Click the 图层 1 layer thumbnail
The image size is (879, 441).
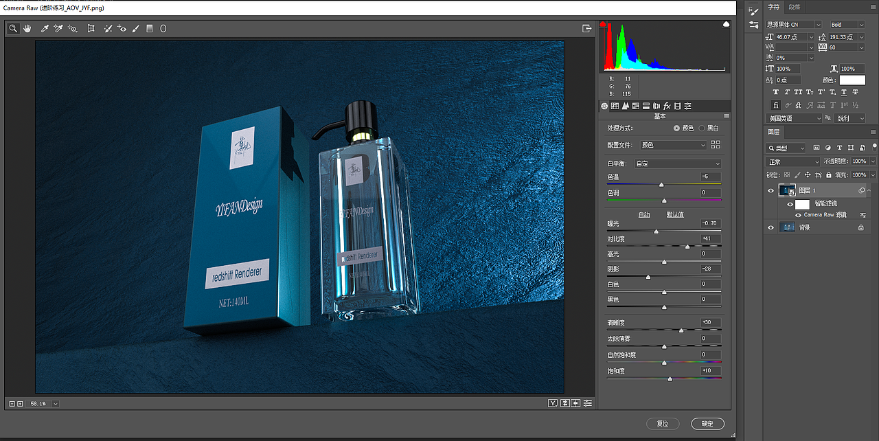(788, 190)
